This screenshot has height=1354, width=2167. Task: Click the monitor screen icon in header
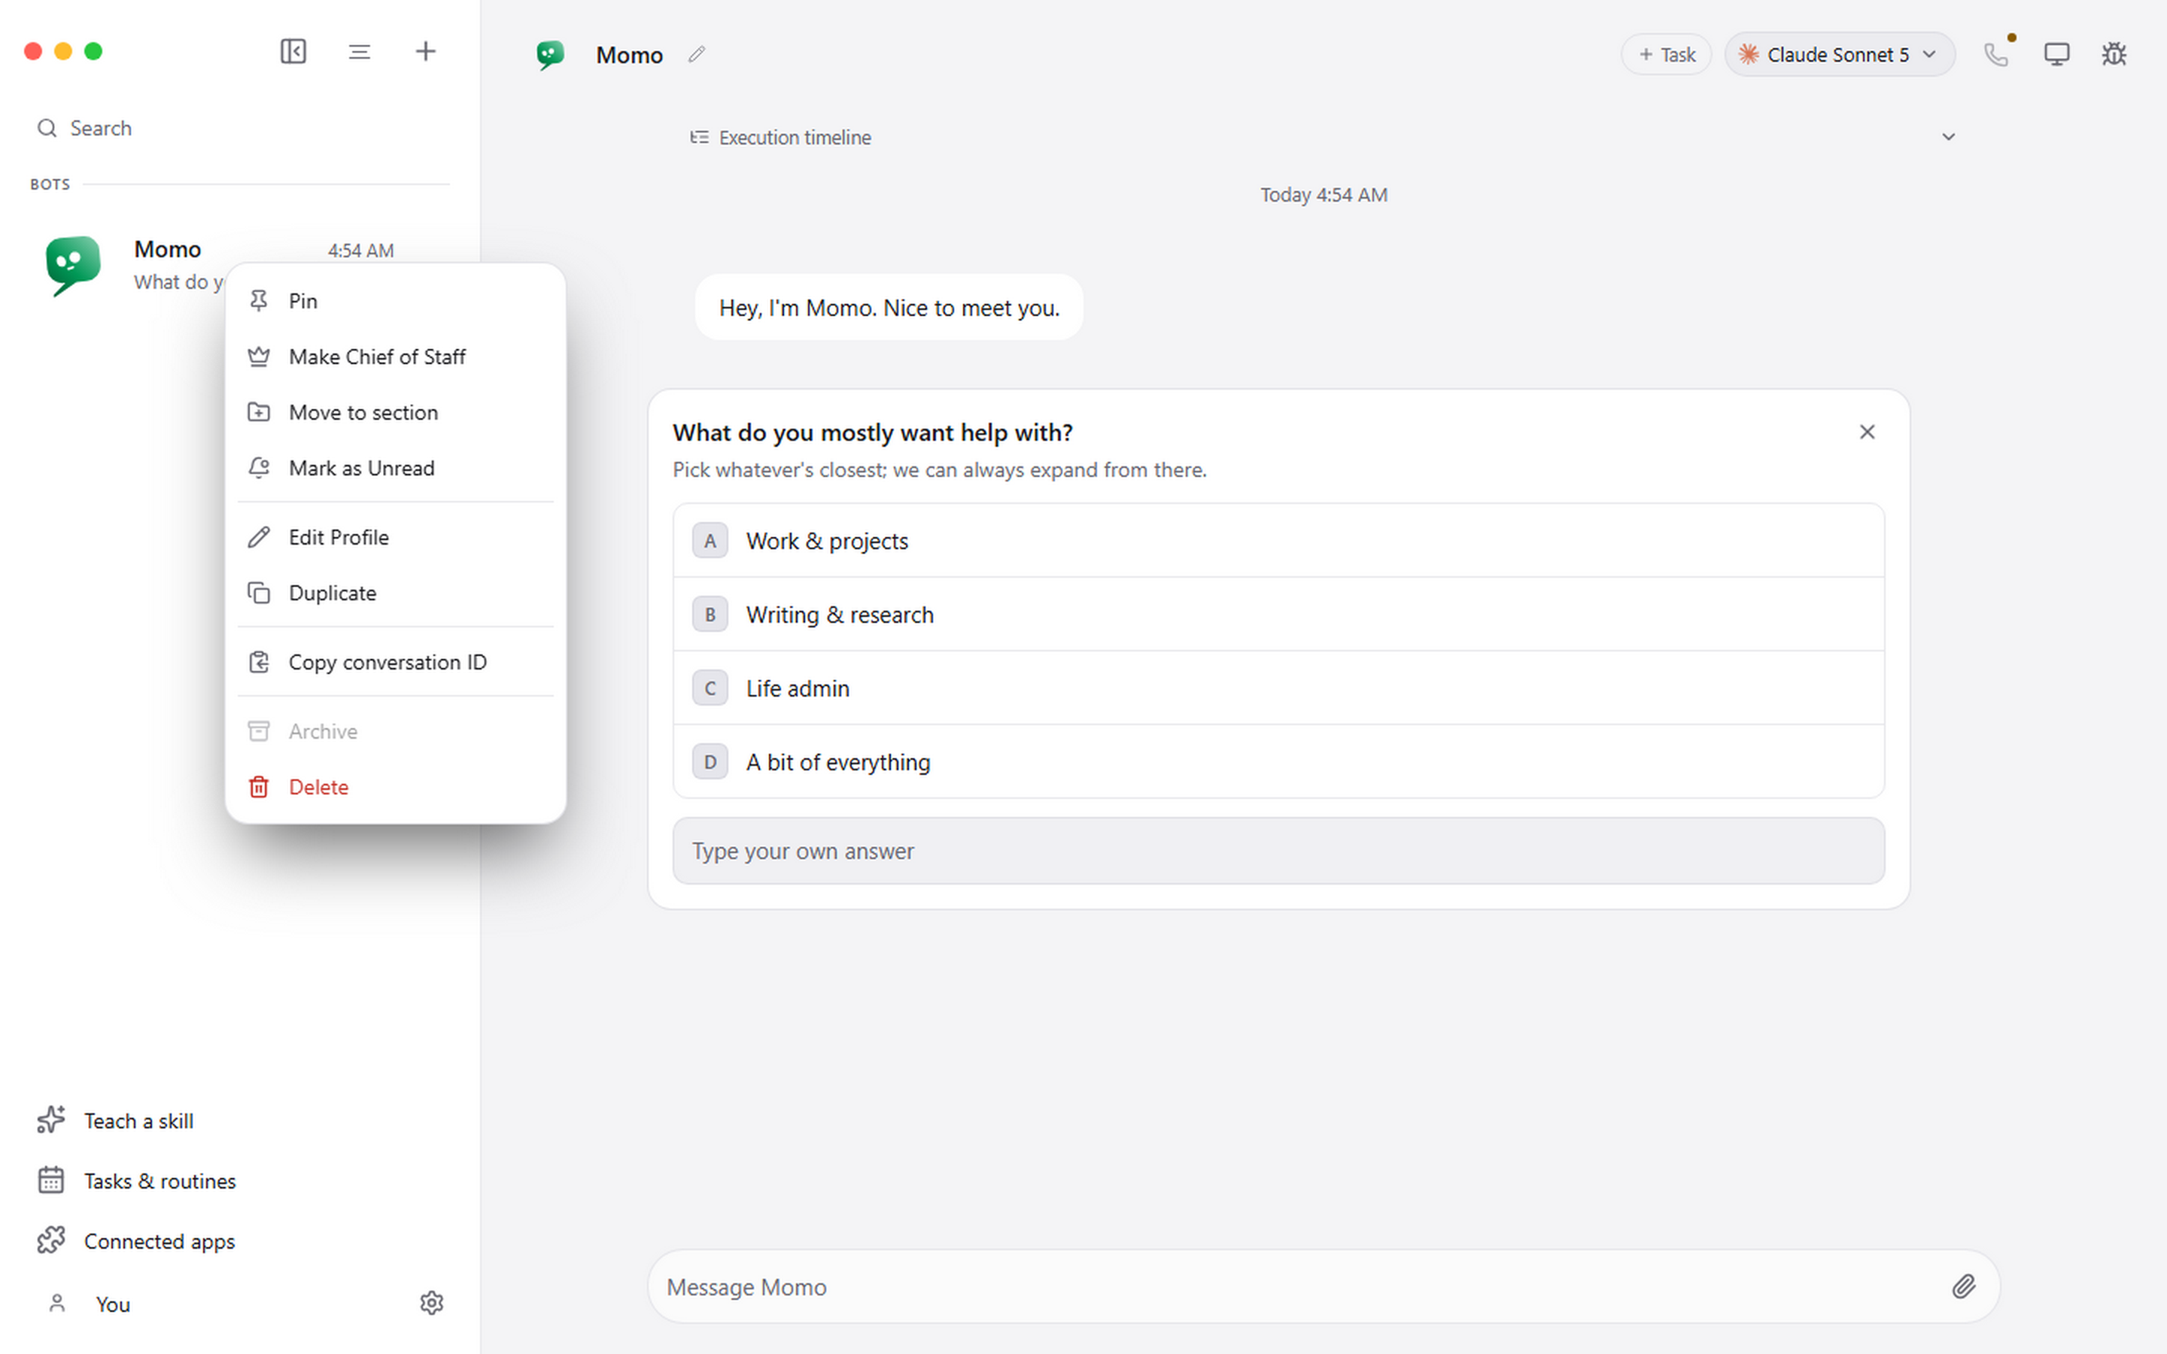2056,55
